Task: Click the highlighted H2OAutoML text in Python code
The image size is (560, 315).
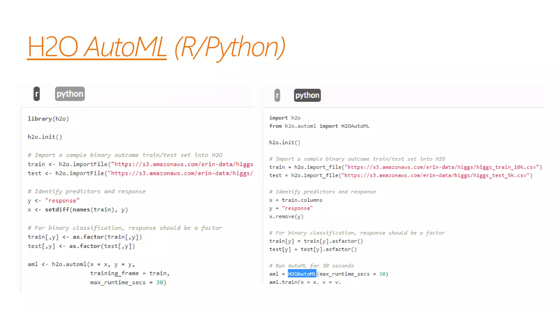Action: [302, 274]
